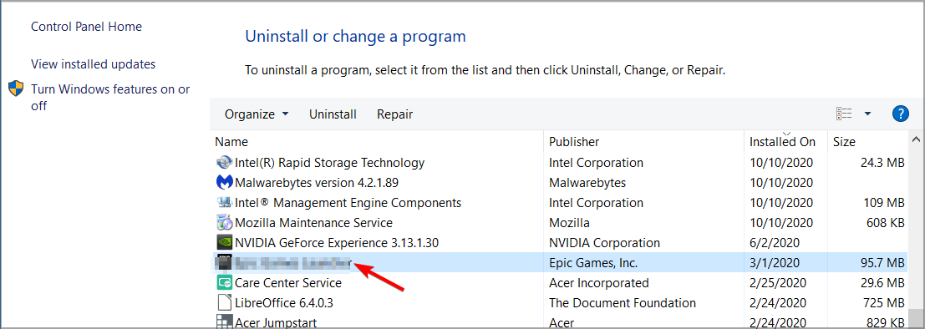Click the Epic Games, Inc. publisher cell
This screenshot has width=925, height=329.
click(593, 262)
